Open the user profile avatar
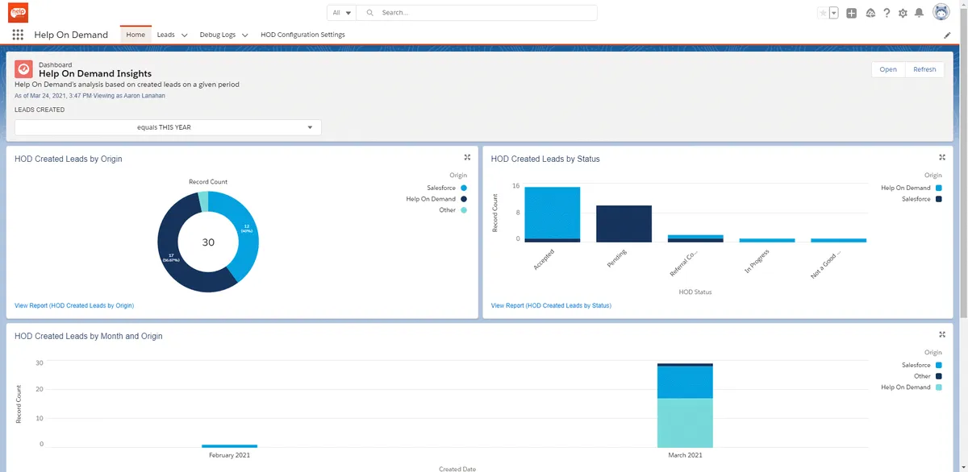The height and width of the screenshot is (472, 968). click(941, 13)
